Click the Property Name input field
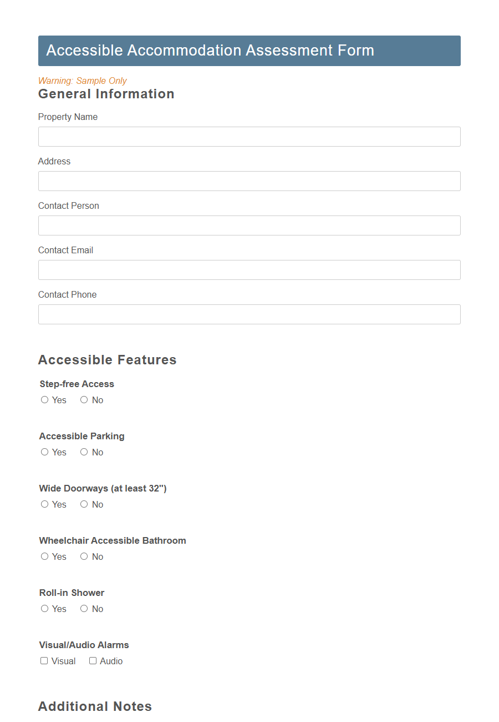The height and width of the screenshot is (722, 499). tap(249, 137)
